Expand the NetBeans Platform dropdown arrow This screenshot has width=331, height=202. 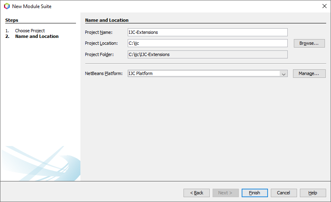284,74
